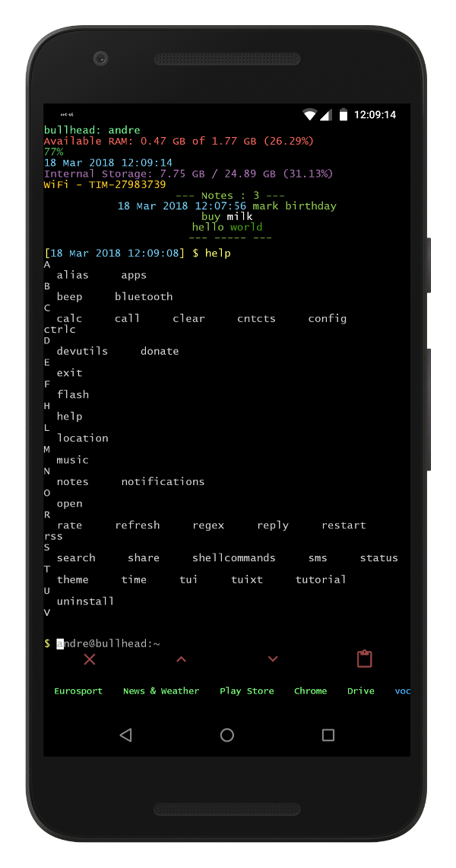The width and height of the screenshot is (456, 868).
Task: Tap the Android home circle button
Action: pos(227,735)
